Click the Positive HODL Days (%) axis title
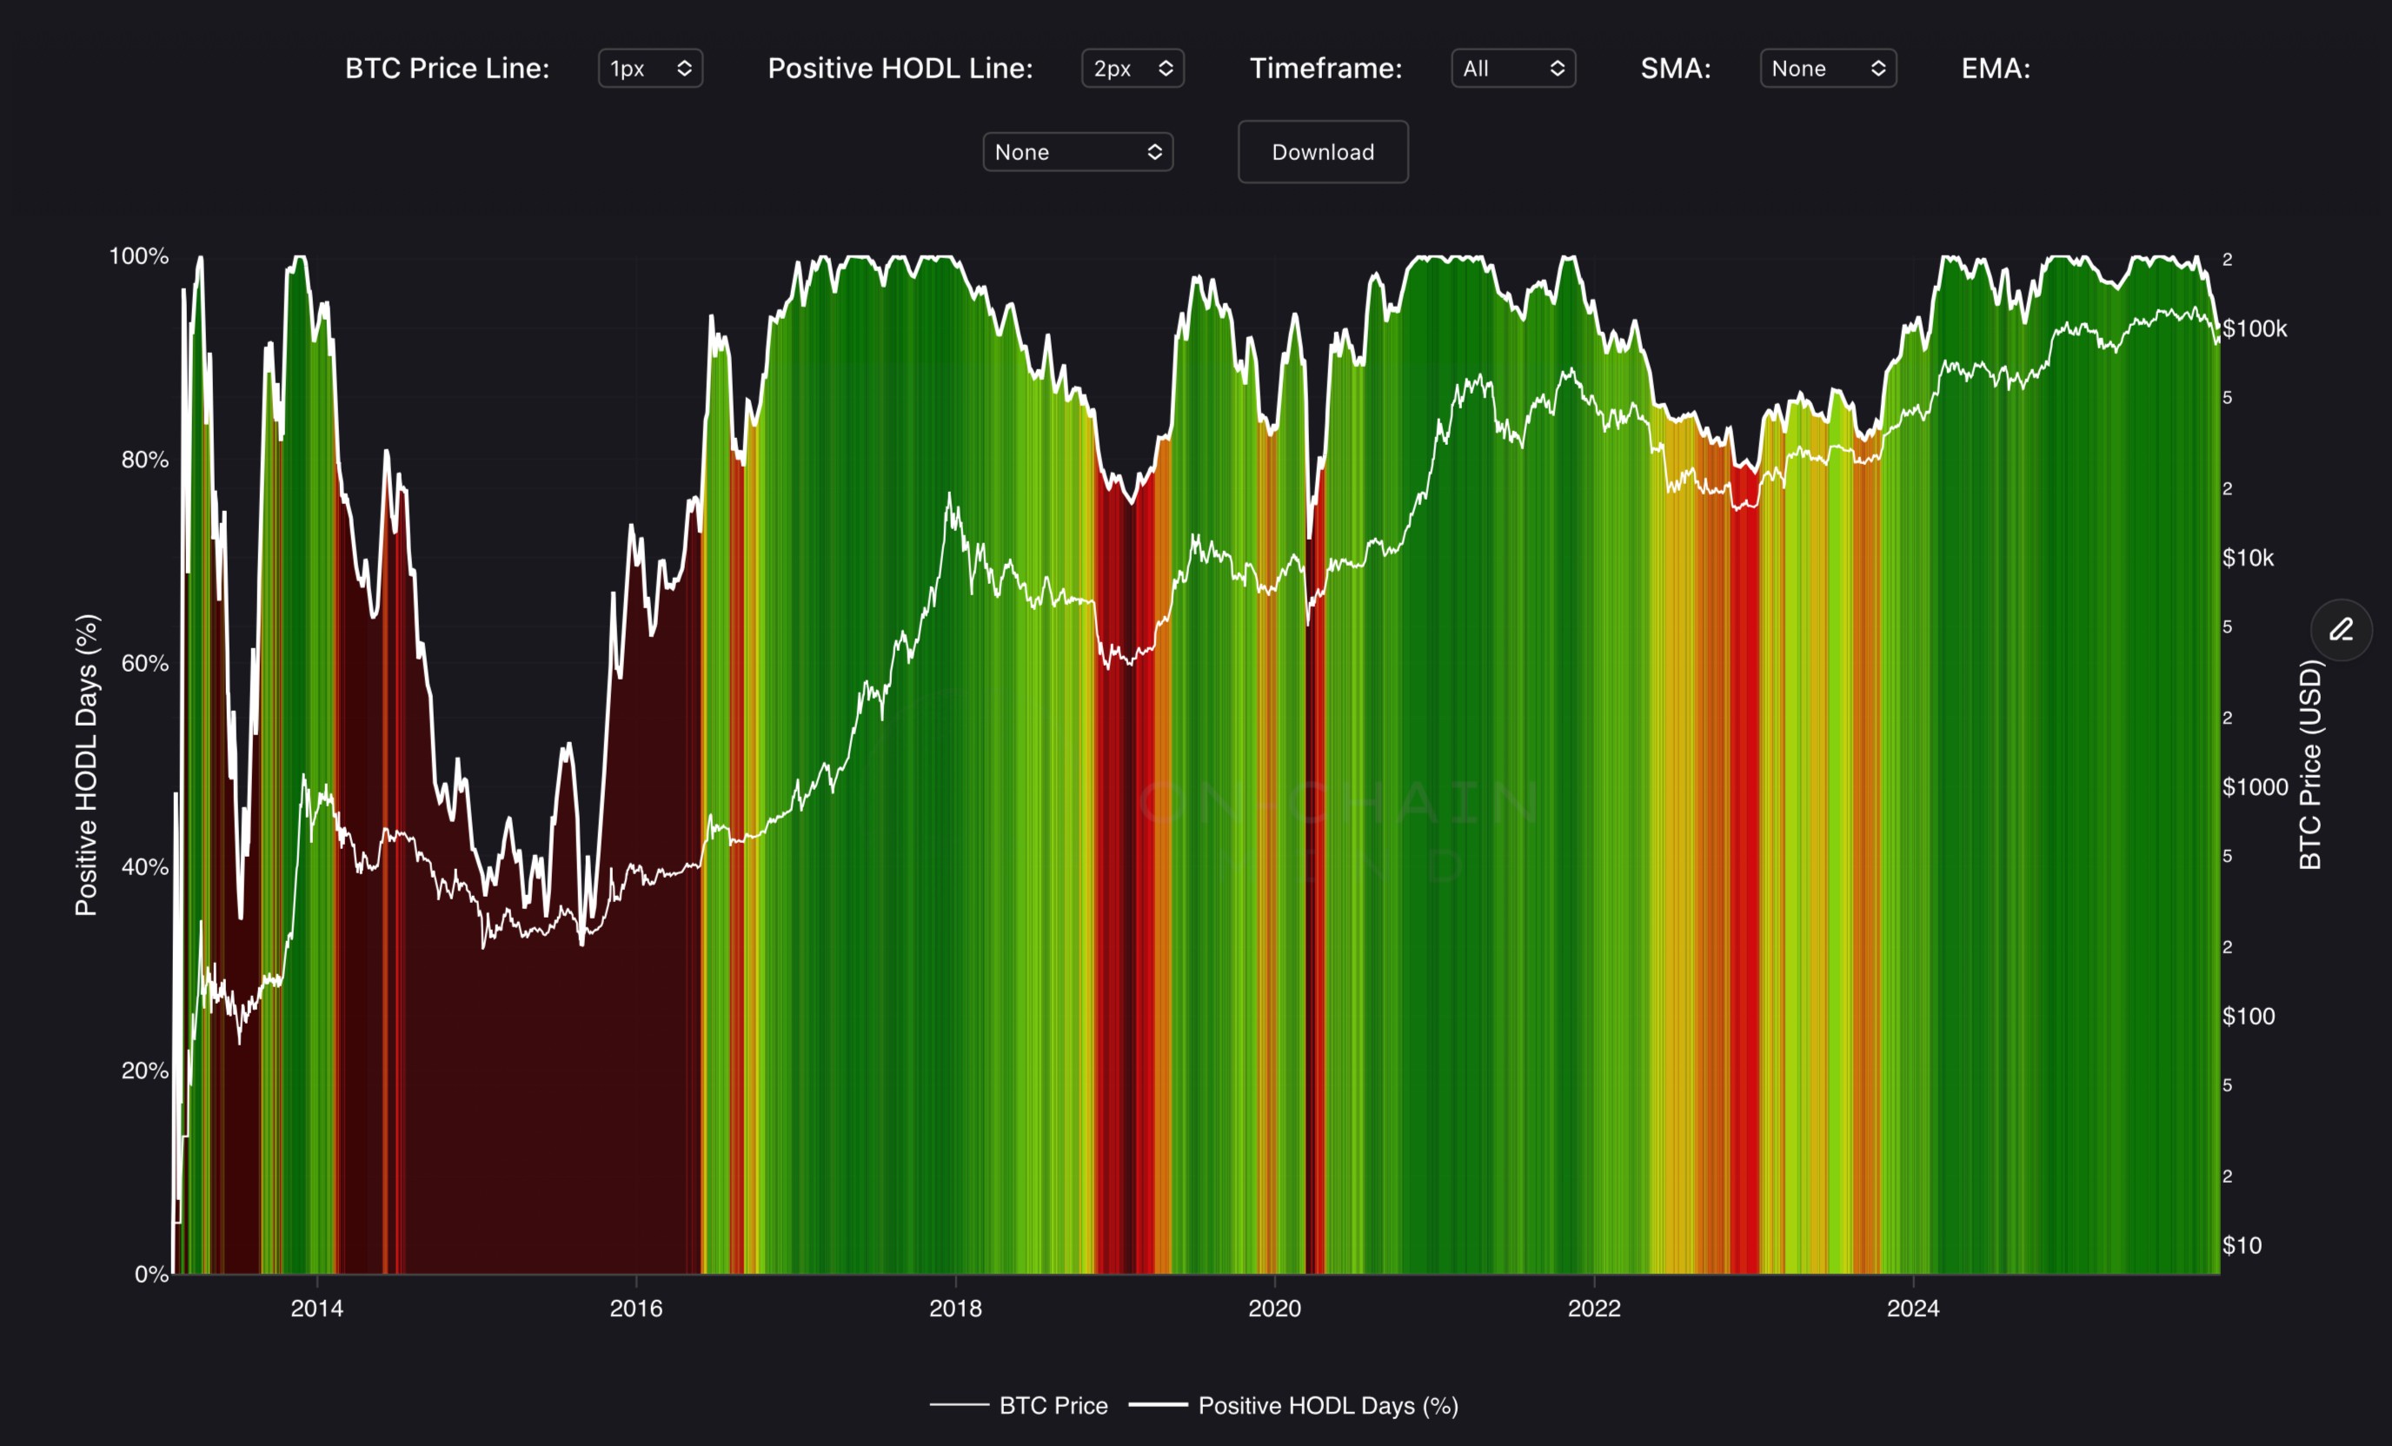This screenshot has width=2392, height=1446. [x=86, y=765]
